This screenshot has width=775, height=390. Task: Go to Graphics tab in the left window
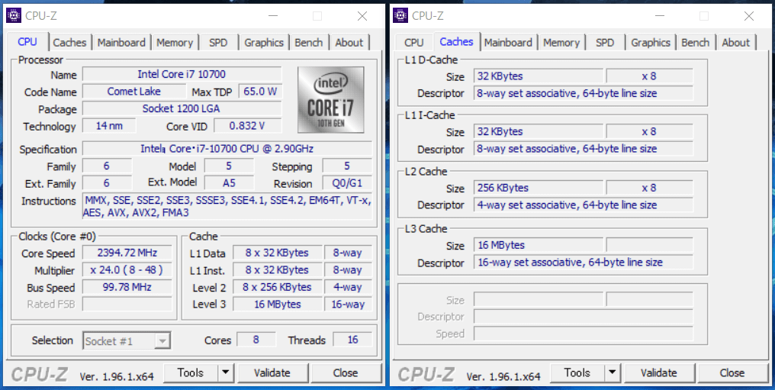(x=264, y=43)
